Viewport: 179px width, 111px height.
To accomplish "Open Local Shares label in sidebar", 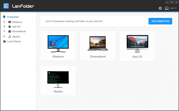I will [14, 41].
